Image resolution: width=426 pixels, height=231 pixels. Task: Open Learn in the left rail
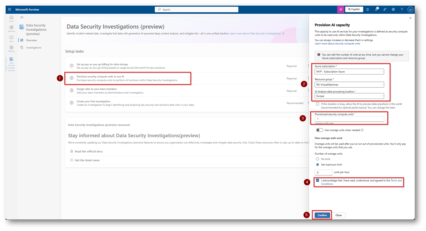11,39
